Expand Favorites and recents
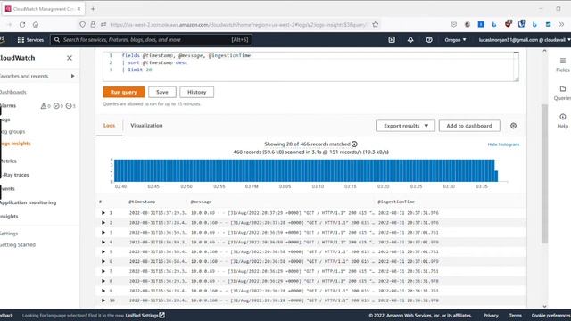 click(x=73, y=76)
